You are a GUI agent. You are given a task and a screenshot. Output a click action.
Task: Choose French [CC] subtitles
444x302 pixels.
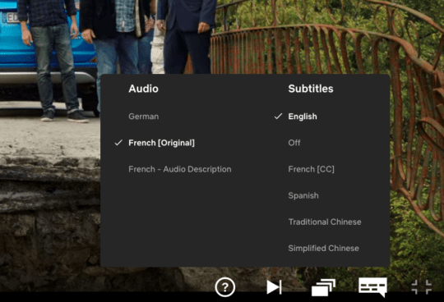pos(311,169)
